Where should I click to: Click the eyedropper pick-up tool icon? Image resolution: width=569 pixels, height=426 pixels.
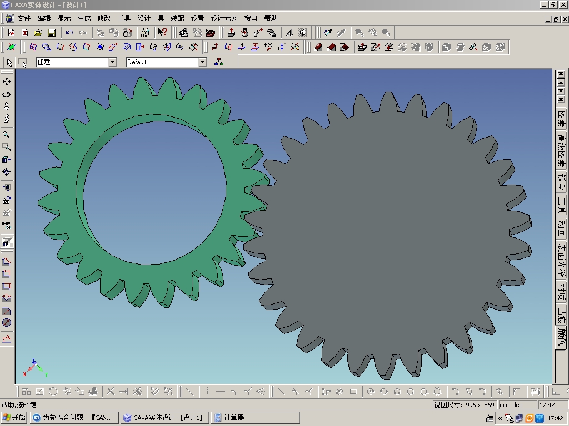(327, 33)
